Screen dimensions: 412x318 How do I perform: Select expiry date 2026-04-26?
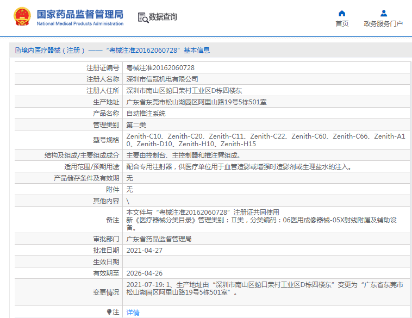point(144,273)
